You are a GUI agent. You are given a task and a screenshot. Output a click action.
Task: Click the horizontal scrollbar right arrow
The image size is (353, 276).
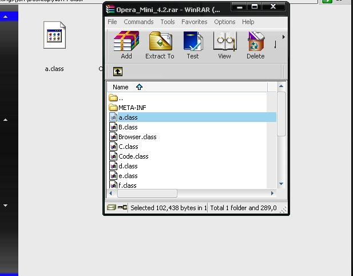point(272,193)
